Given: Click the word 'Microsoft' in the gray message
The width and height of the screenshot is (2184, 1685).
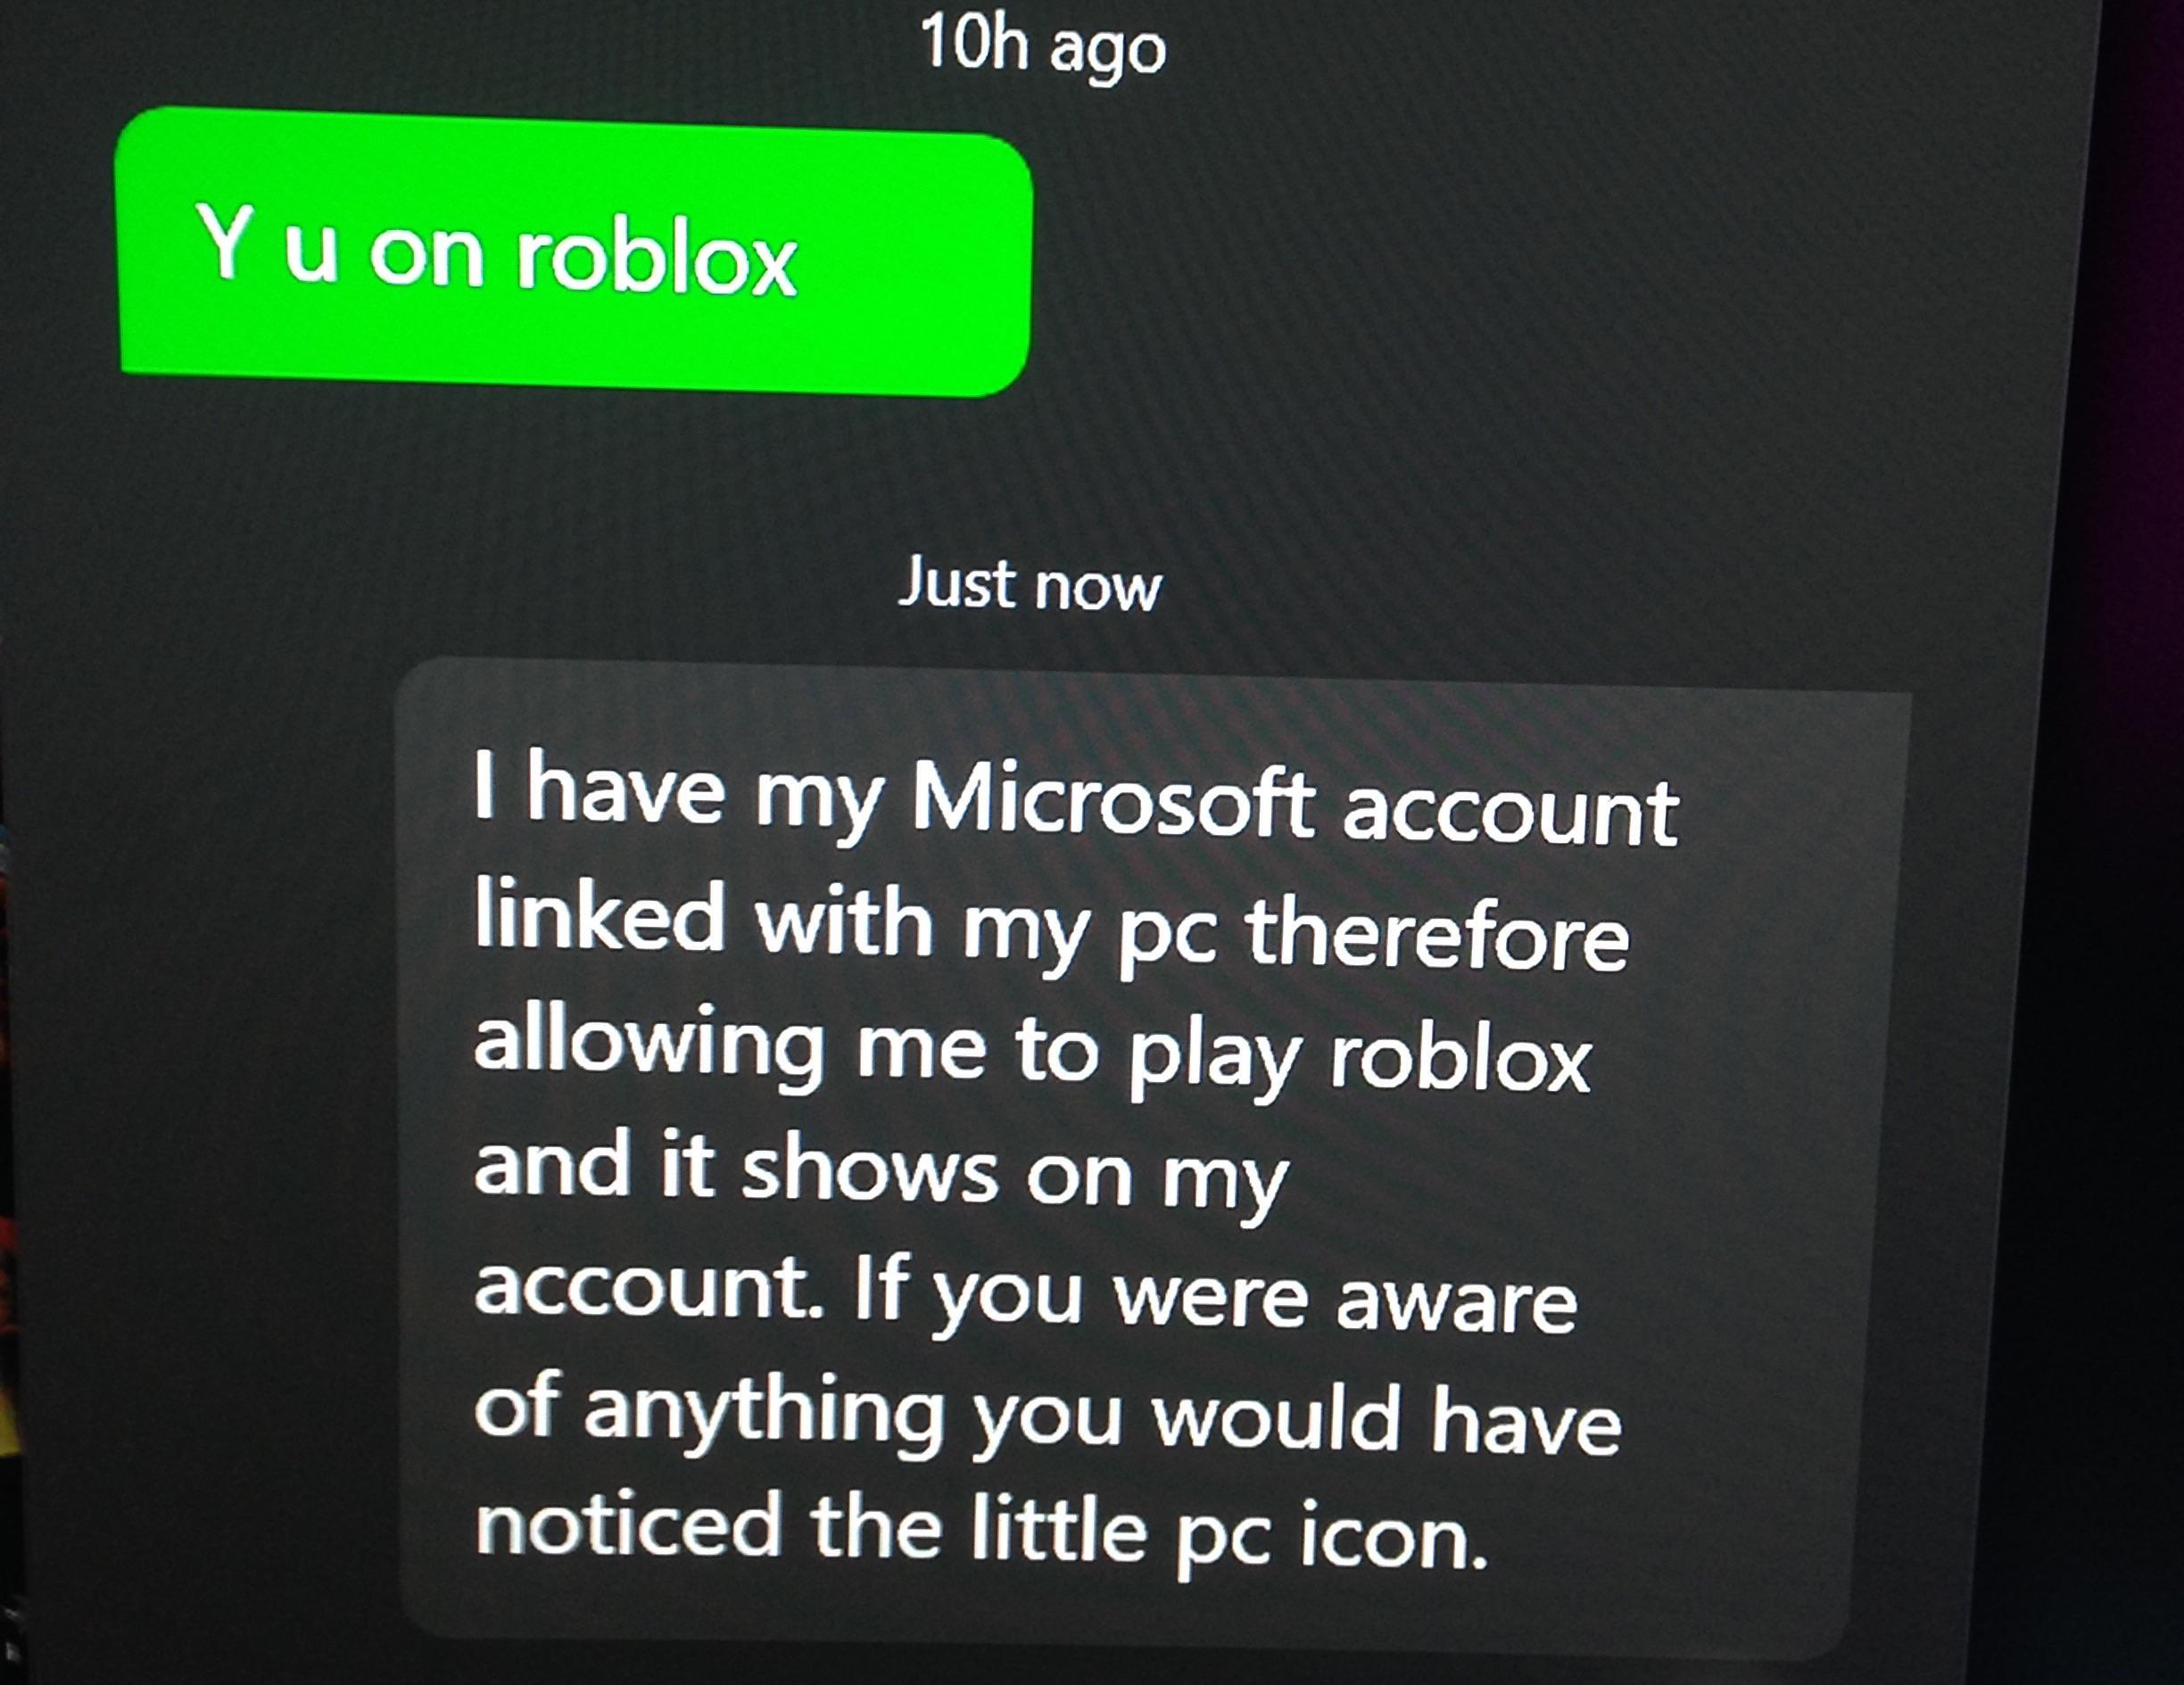Looking at the screenshot, I should [1113, 802].
